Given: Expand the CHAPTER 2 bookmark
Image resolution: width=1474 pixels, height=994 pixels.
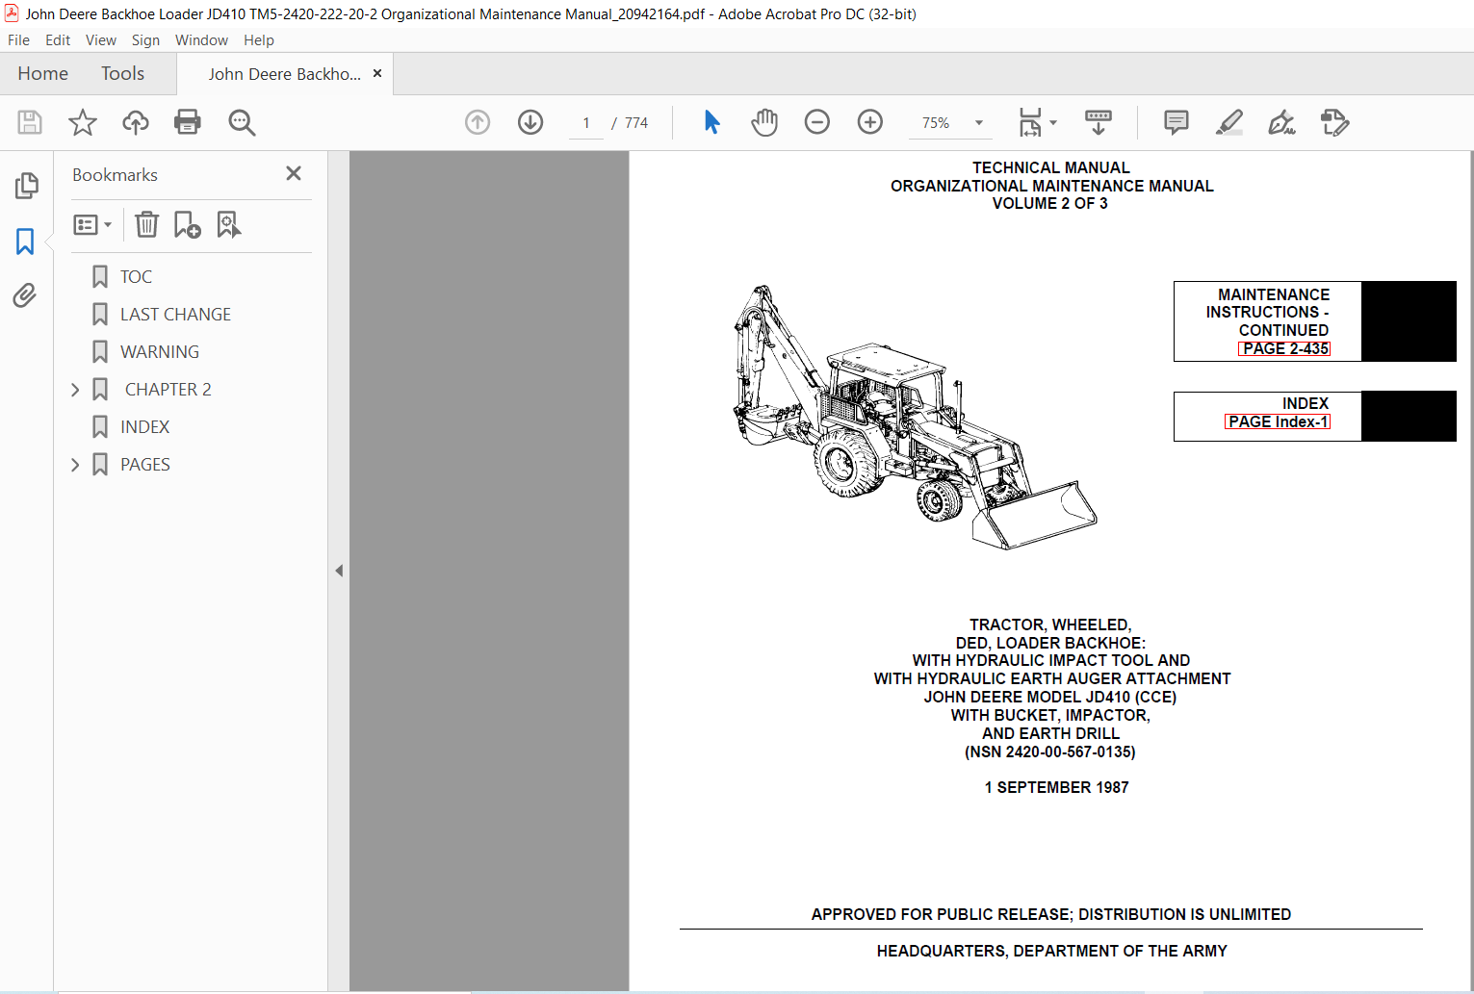Looking at the screenshot, I should [75, 390].
